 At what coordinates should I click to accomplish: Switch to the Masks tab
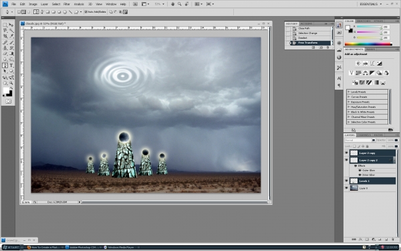pos(370,49)
